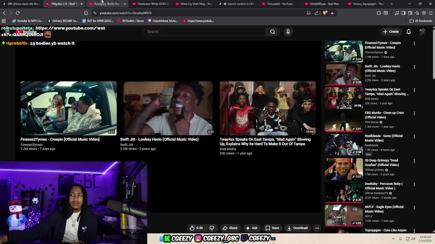Open options menu for Realbleeda Gone video

click(x=414, y=137)
